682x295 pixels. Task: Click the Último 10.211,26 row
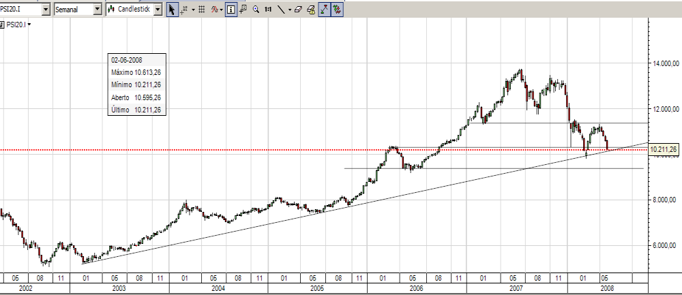[x=136, y=110]
